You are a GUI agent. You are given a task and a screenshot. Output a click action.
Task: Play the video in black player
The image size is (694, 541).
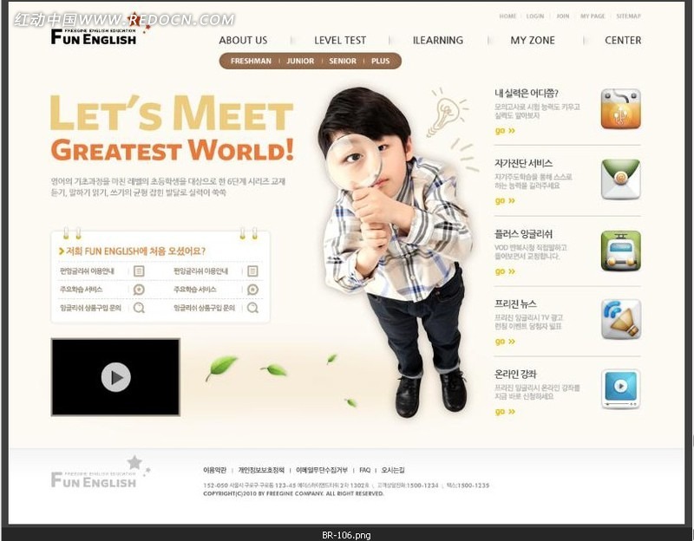(115, 377)
